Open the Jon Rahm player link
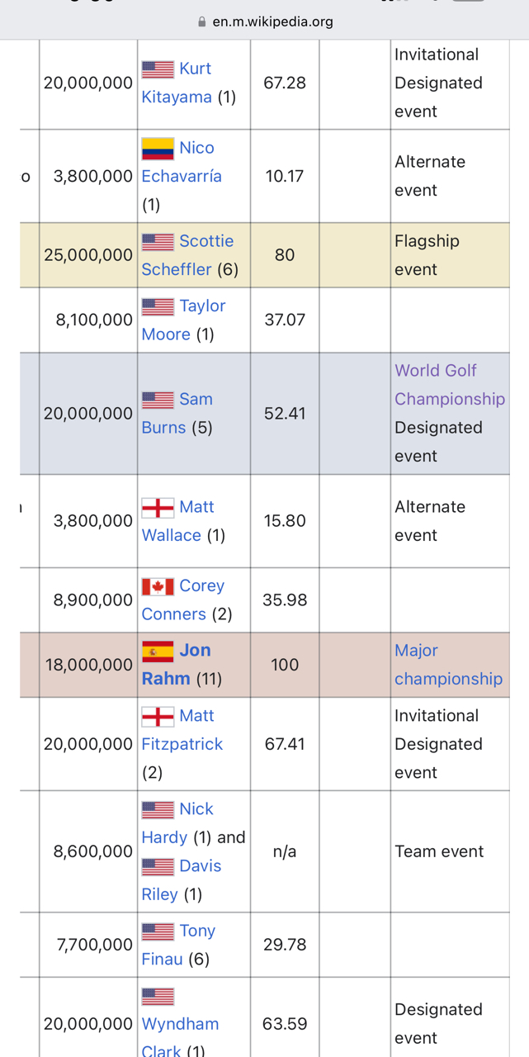This screenshot has width=529, height=1057. tap(177, 665)
